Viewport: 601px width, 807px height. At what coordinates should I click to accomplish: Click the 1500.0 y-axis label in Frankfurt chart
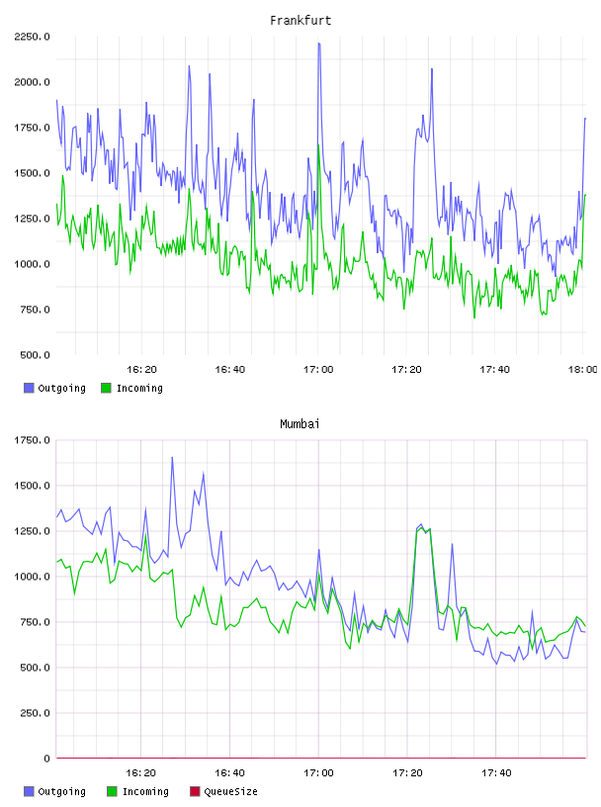pos(32,173)
